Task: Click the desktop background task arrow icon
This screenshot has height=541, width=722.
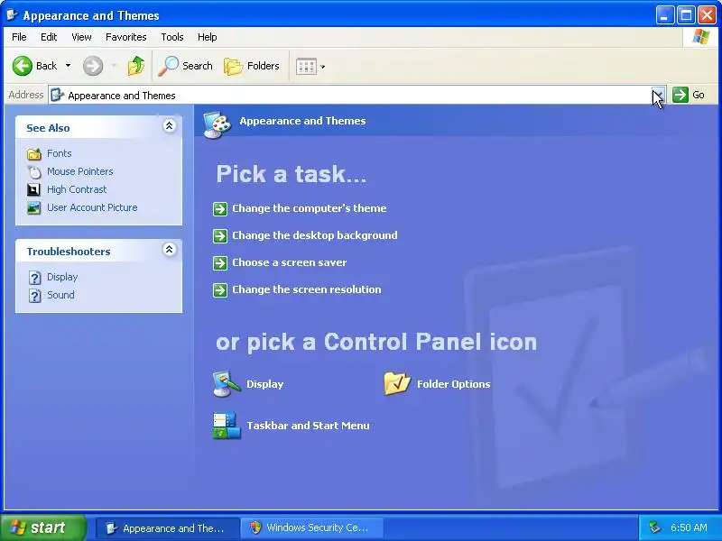Action: (220, 236)
